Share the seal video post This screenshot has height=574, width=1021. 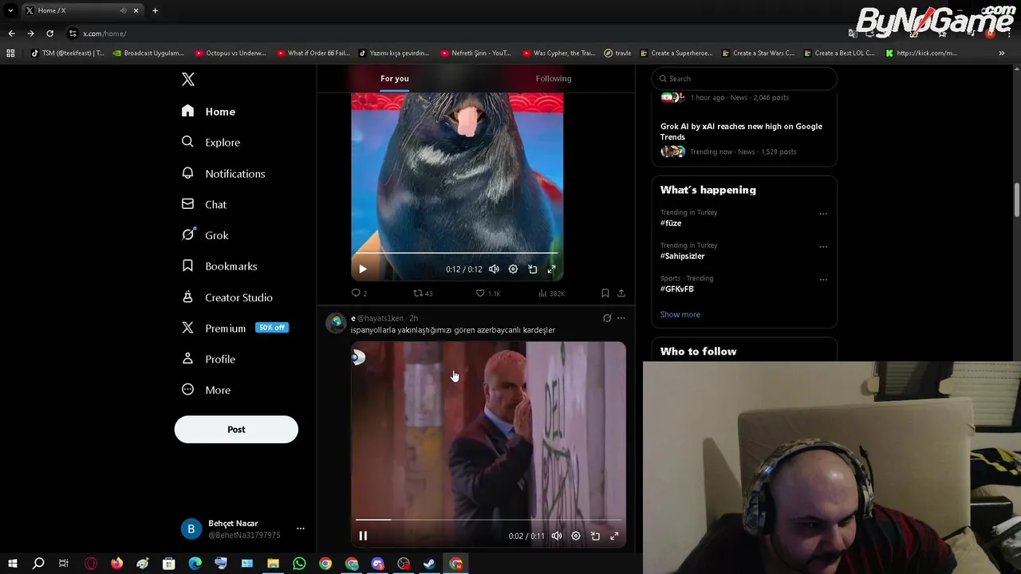pyautogui.click(x=621, y=293)
